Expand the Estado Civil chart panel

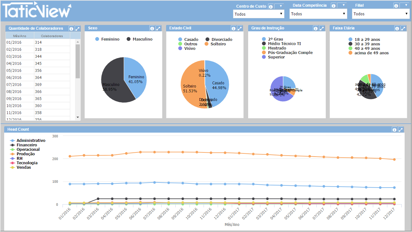pos(240,28)
